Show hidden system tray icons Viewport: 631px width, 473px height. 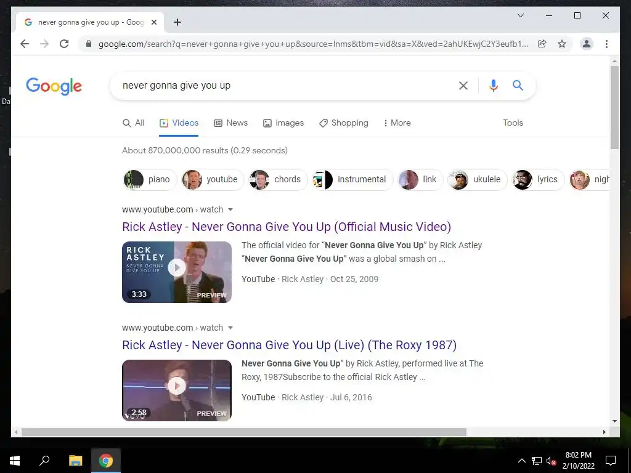click(521, 461)
